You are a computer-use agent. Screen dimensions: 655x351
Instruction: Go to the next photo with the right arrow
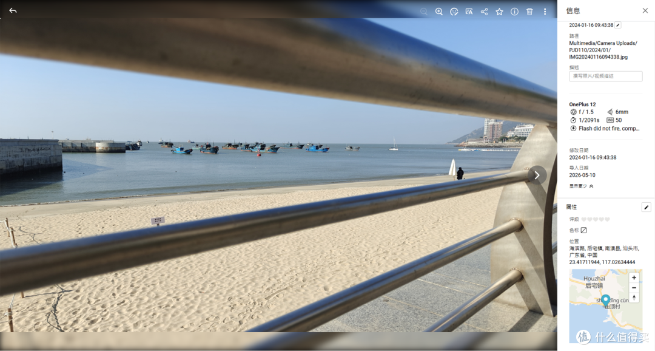pos(537,175)
